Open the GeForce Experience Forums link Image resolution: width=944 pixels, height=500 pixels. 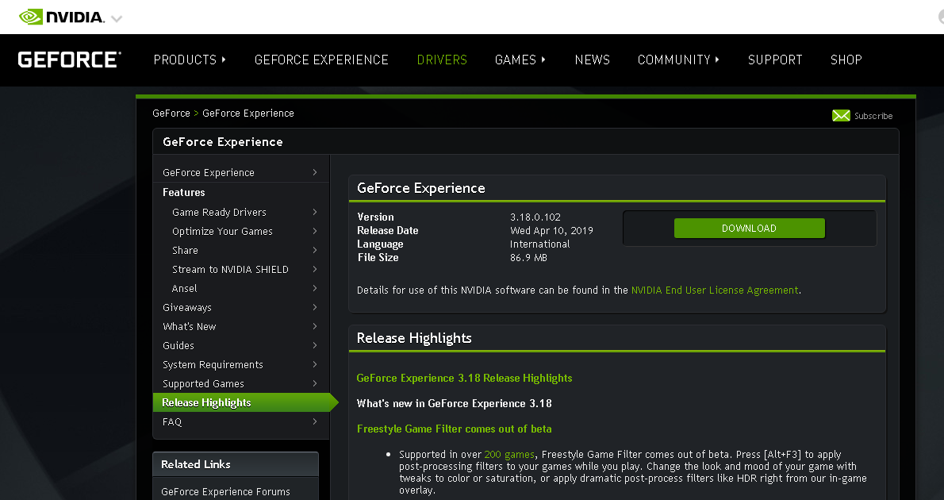[226, 491]
